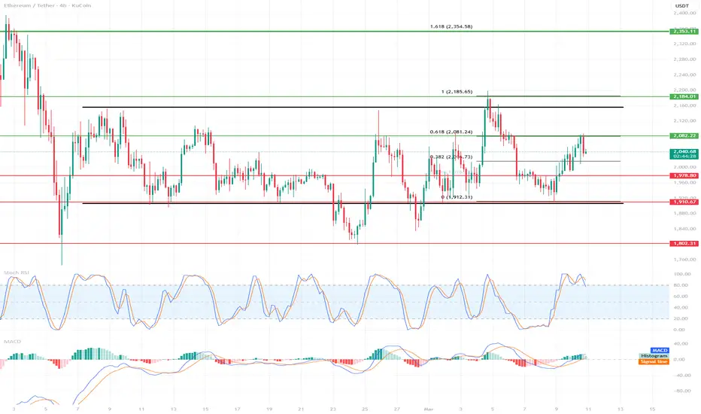
Task: Select the green 2,082.22 price label
Action: click(x=684, y=135)
